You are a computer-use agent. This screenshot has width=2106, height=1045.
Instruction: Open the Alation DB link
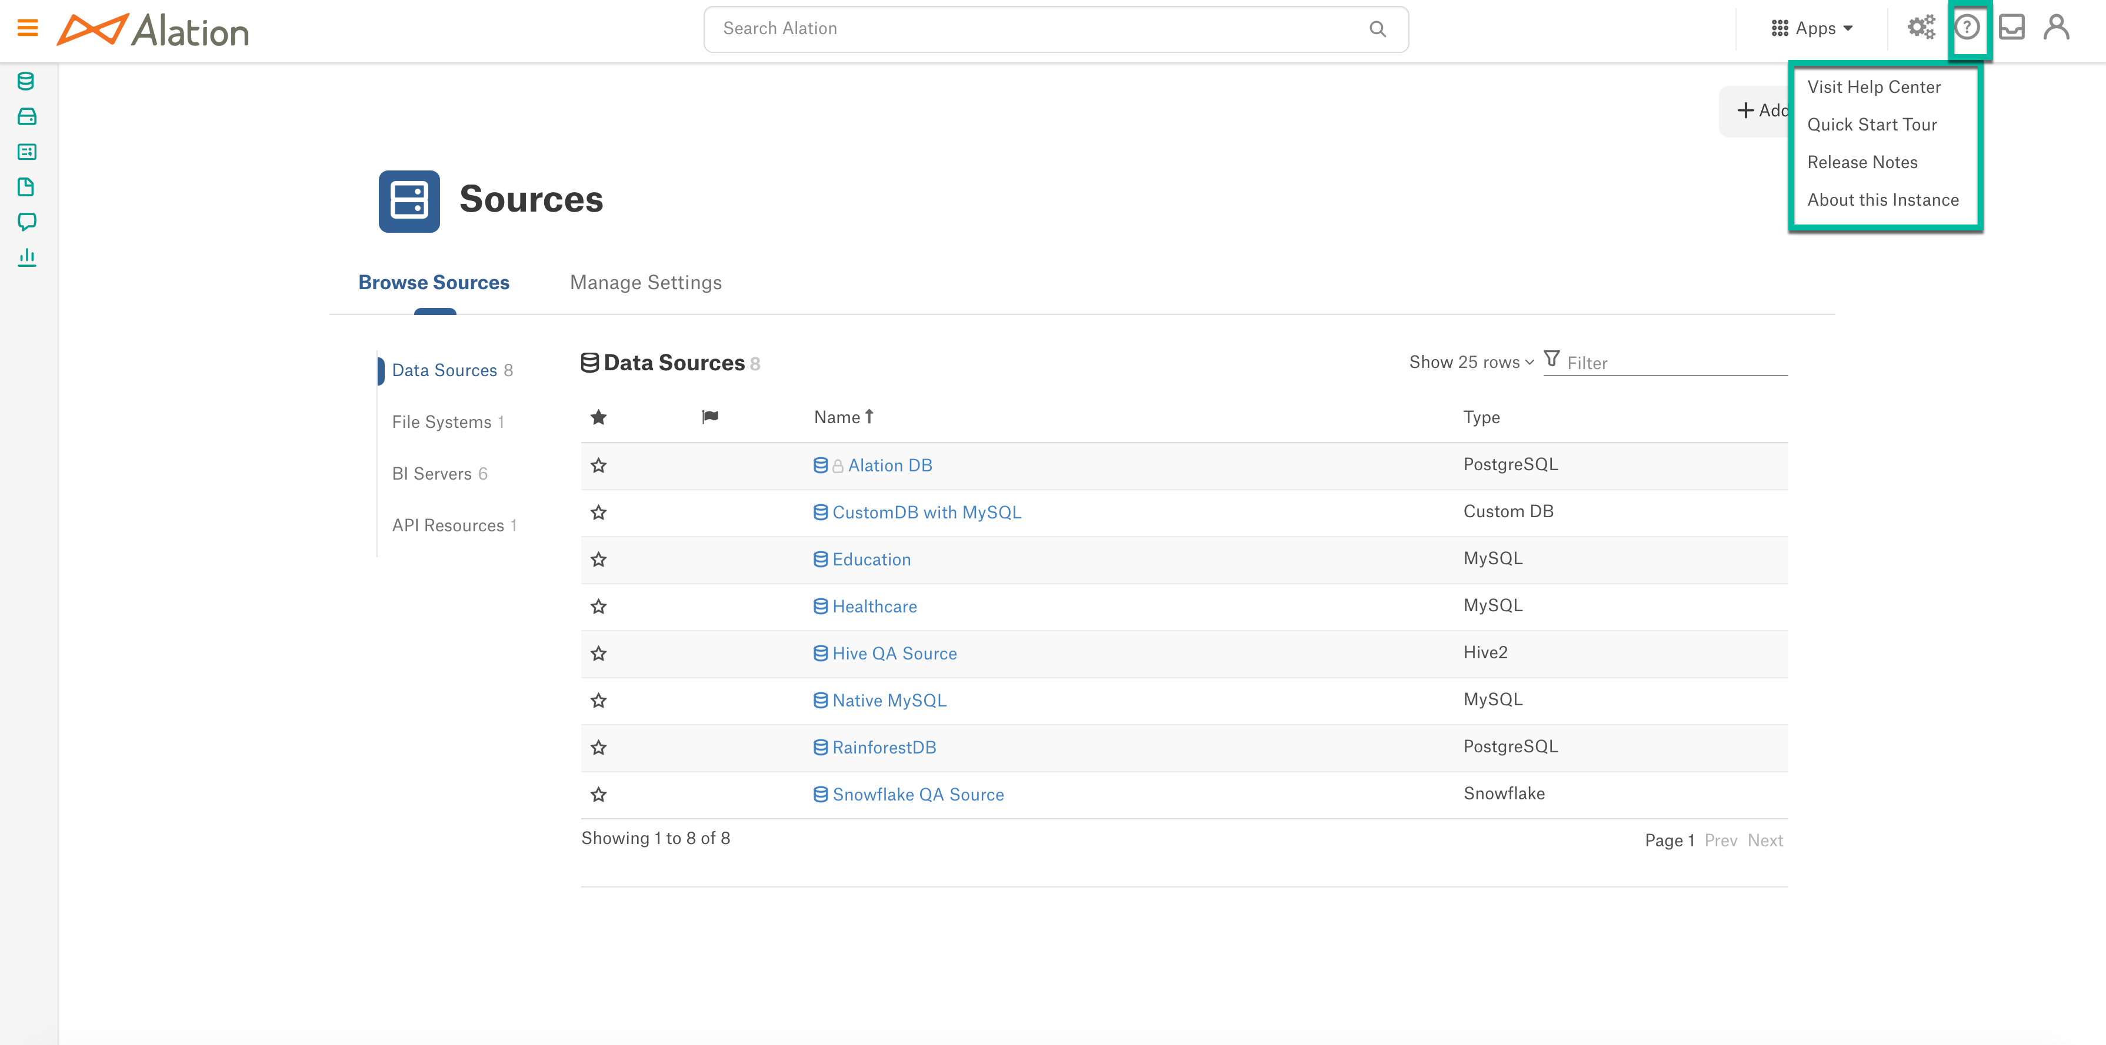tap(889, 465)
